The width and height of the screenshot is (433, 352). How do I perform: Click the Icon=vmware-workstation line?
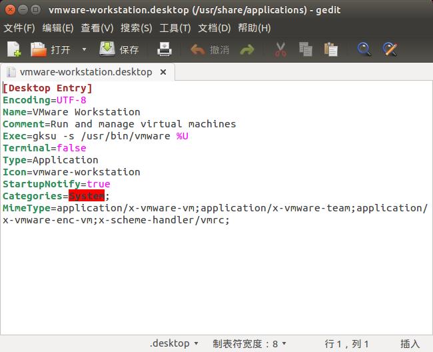(71, 172)
